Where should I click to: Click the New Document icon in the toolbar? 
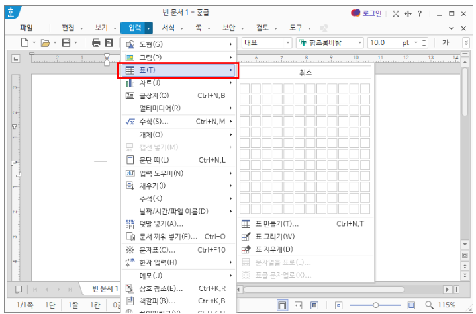pyautogui.click(x=24, y=42)
